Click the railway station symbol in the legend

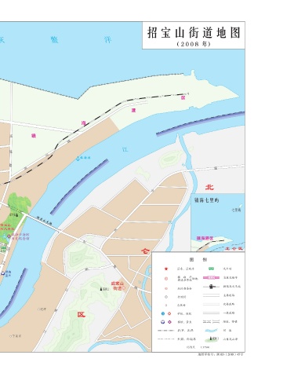211,287
